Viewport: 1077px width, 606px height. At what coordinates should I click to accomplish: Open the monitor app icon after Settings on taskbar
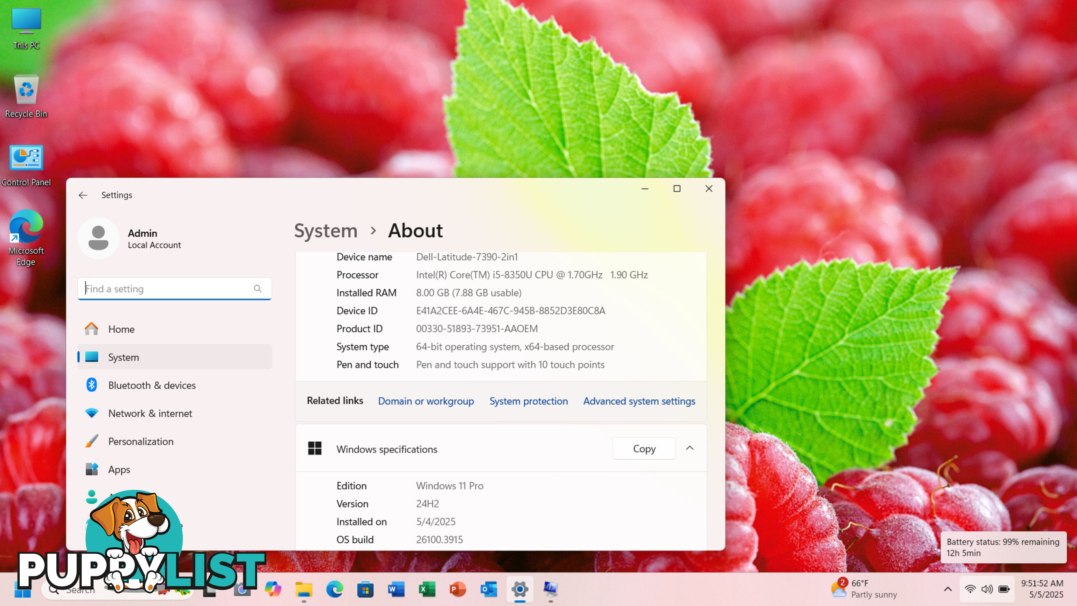(551, 589)
